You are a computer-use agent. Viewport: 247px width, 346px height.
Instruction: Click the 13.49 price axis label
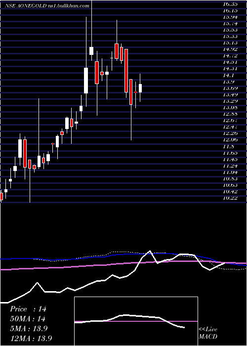pyautogui.click(x=230, y=94)
